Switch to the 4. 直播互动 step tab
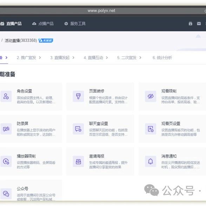Screen dimensions: 206x206 click(93, 58)
